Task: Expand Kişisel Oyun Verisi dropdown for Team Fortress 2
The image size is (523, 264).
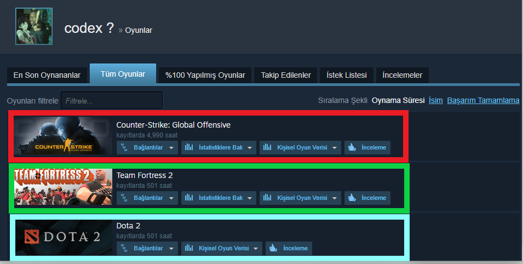Action: [300, 198]
